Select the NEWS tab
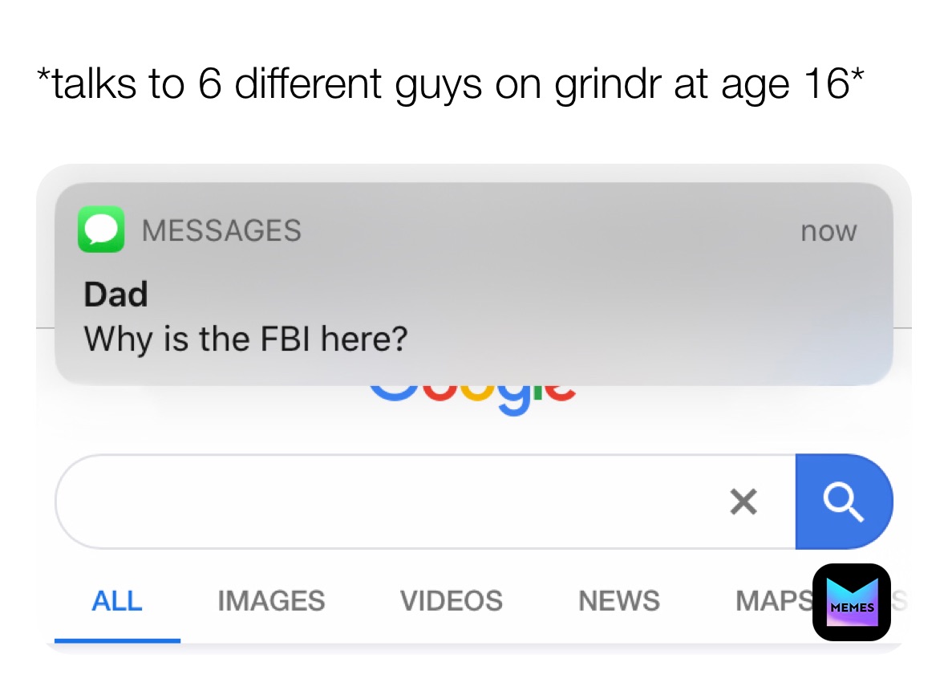 619,601
